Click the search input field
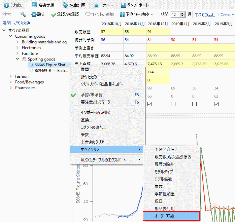235x222 pixels. [10, 14]
